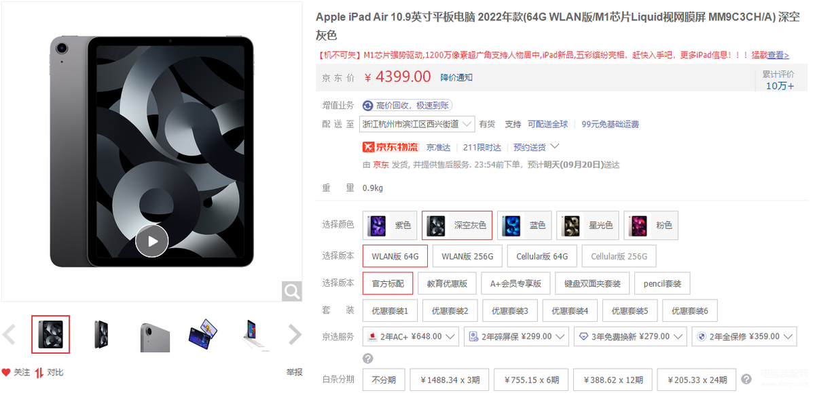This screenshot has height=393, width=815.
Task: Click the 降价通知 price drop alert link
Action: coord(456,77)
